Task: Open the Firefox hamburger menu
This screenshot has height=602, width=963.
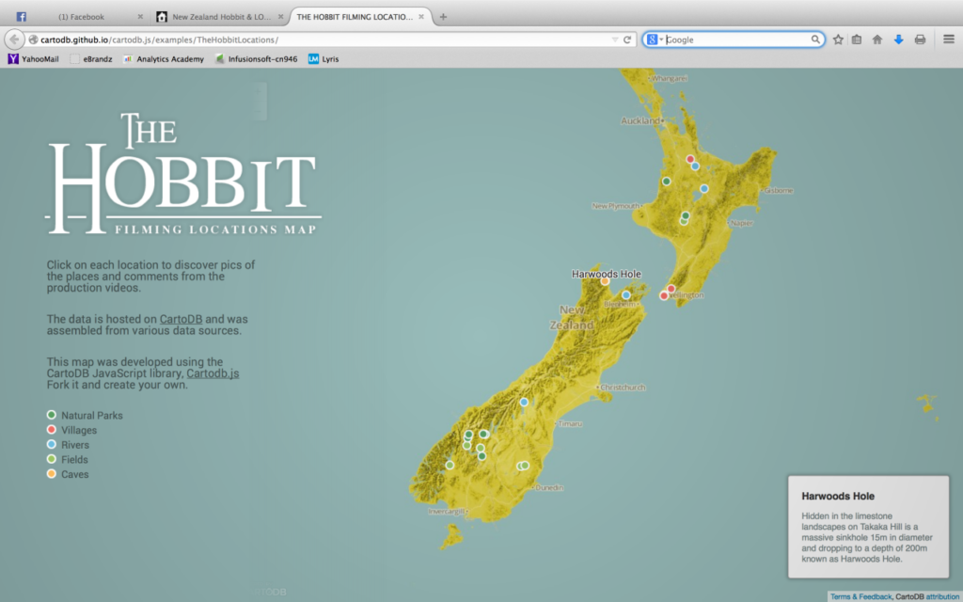Action: coord(948,40)
